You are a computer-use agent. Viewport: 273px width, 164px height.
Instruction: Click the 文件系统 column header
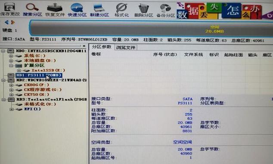(193, 55)
